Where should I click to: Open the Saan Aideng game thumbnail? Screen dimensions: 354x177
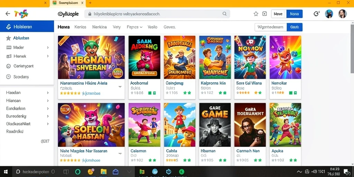(144, 57)
